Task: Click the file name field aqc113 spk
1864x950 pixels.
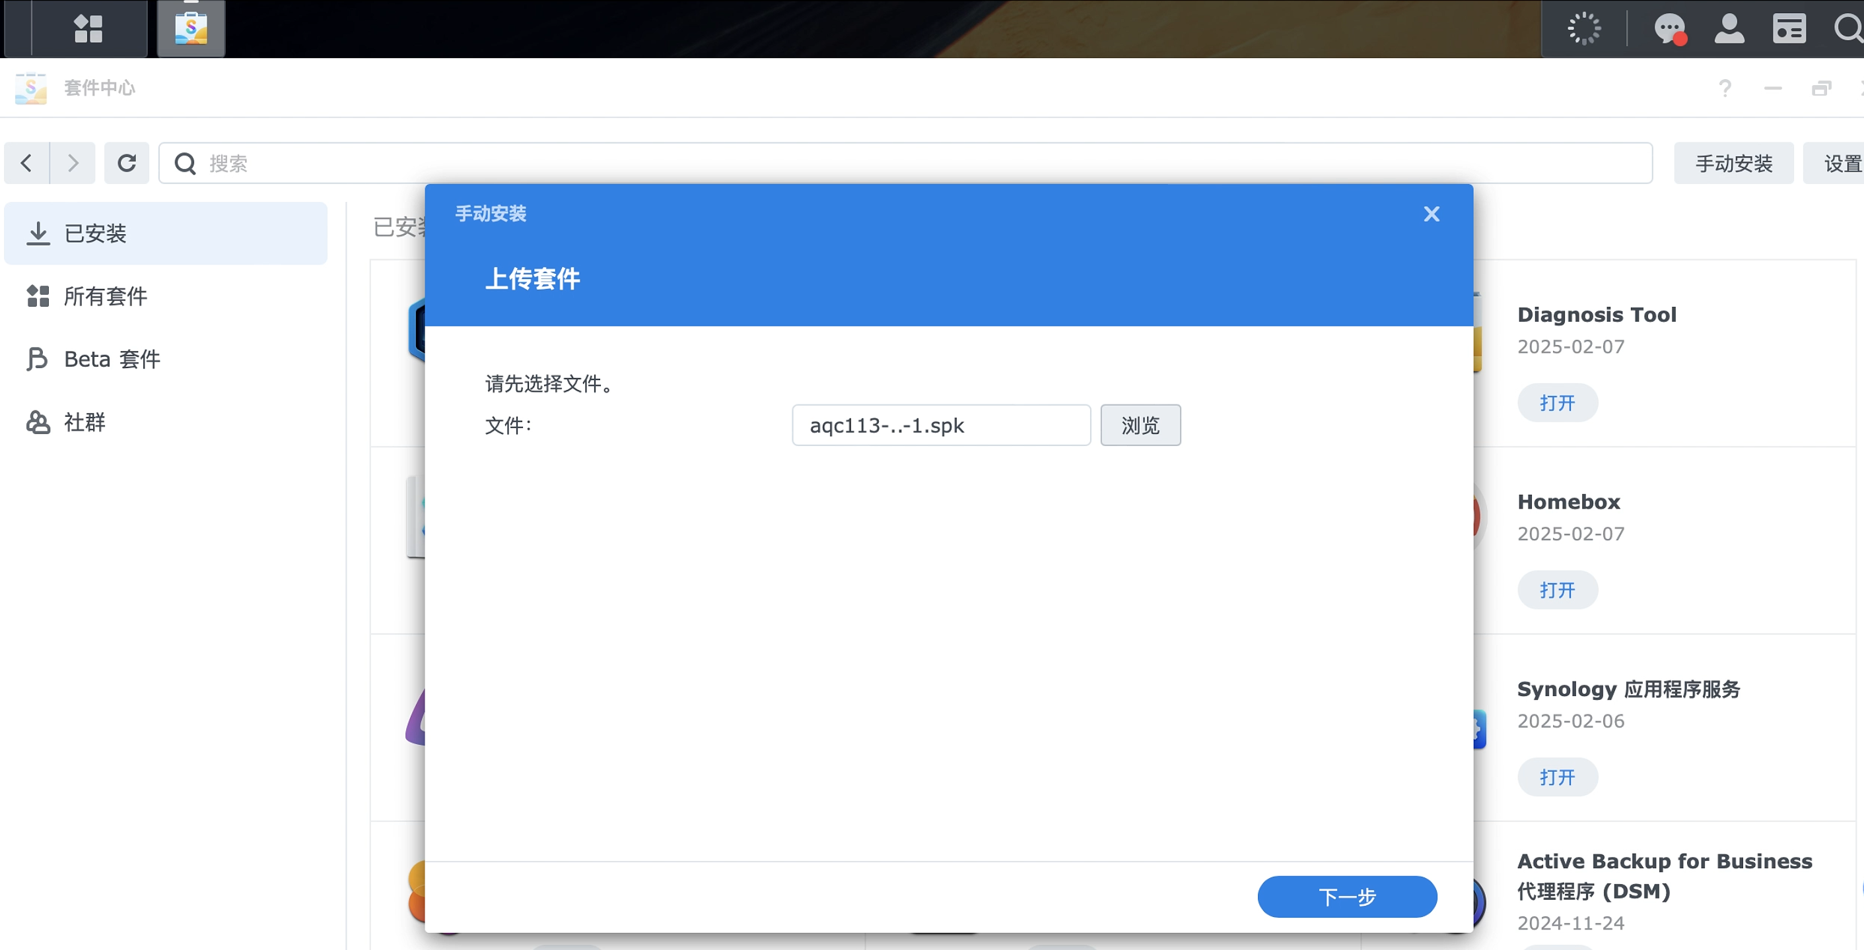Action: click(941, 425)
